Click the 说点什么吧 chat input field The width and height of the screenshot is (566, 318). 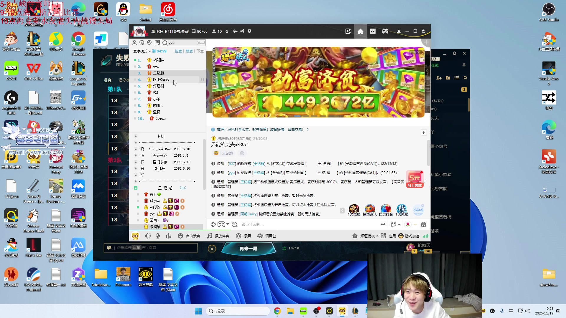[x=265, y=224]
